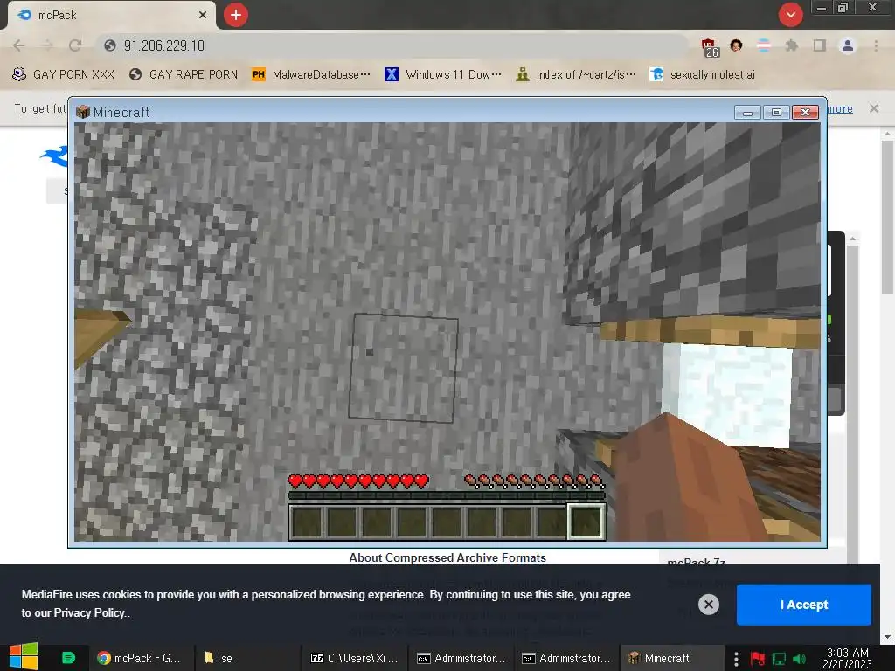Open the Extensions puzzle piece menu
The width and height of the screenshot is (895, 671).
coord(792,45)
